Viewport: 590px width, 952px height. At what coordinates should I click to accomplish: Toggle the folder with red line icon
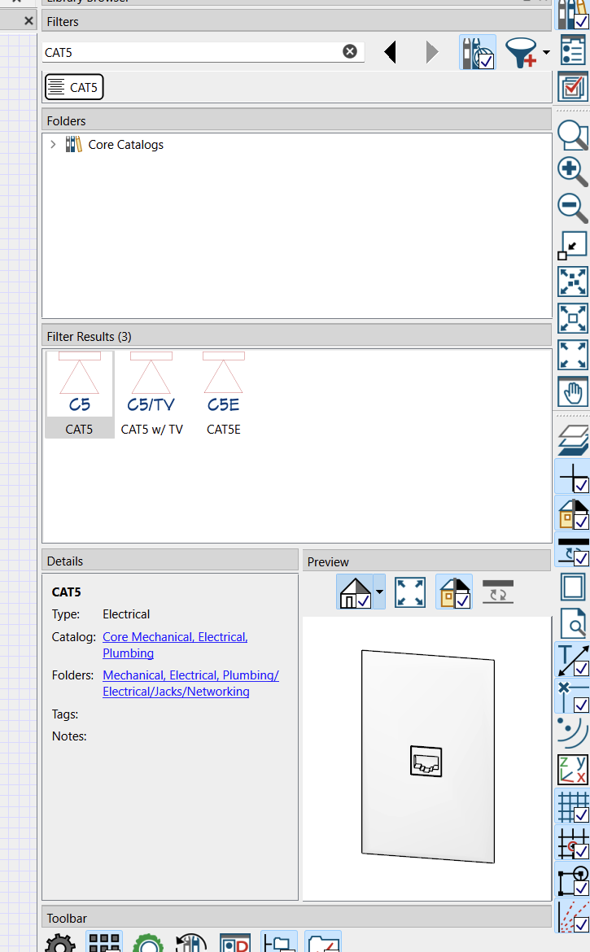point(323,942)
